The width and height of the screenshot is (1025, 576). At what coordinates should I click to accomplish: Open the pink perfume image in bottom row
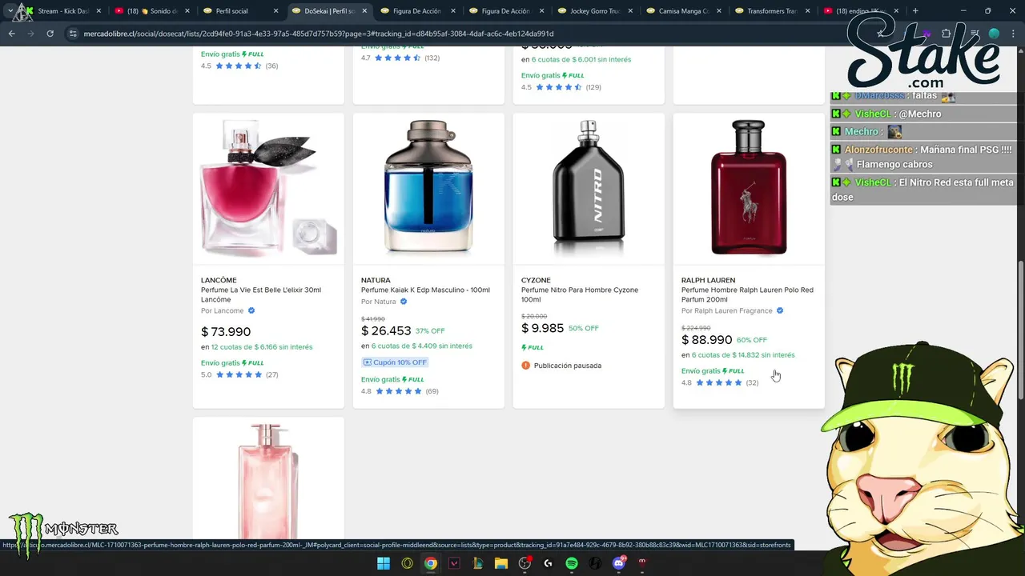pos(268,480)
